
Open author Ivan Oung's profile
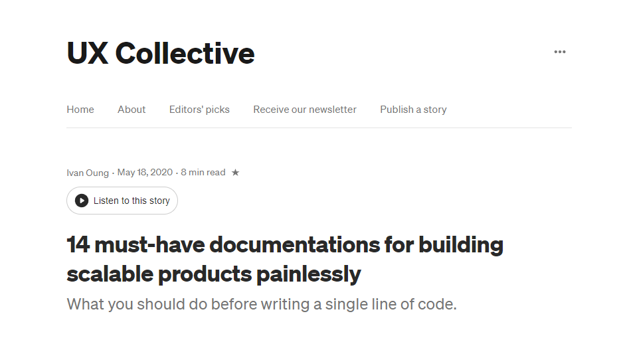click(x=88, y=173)
